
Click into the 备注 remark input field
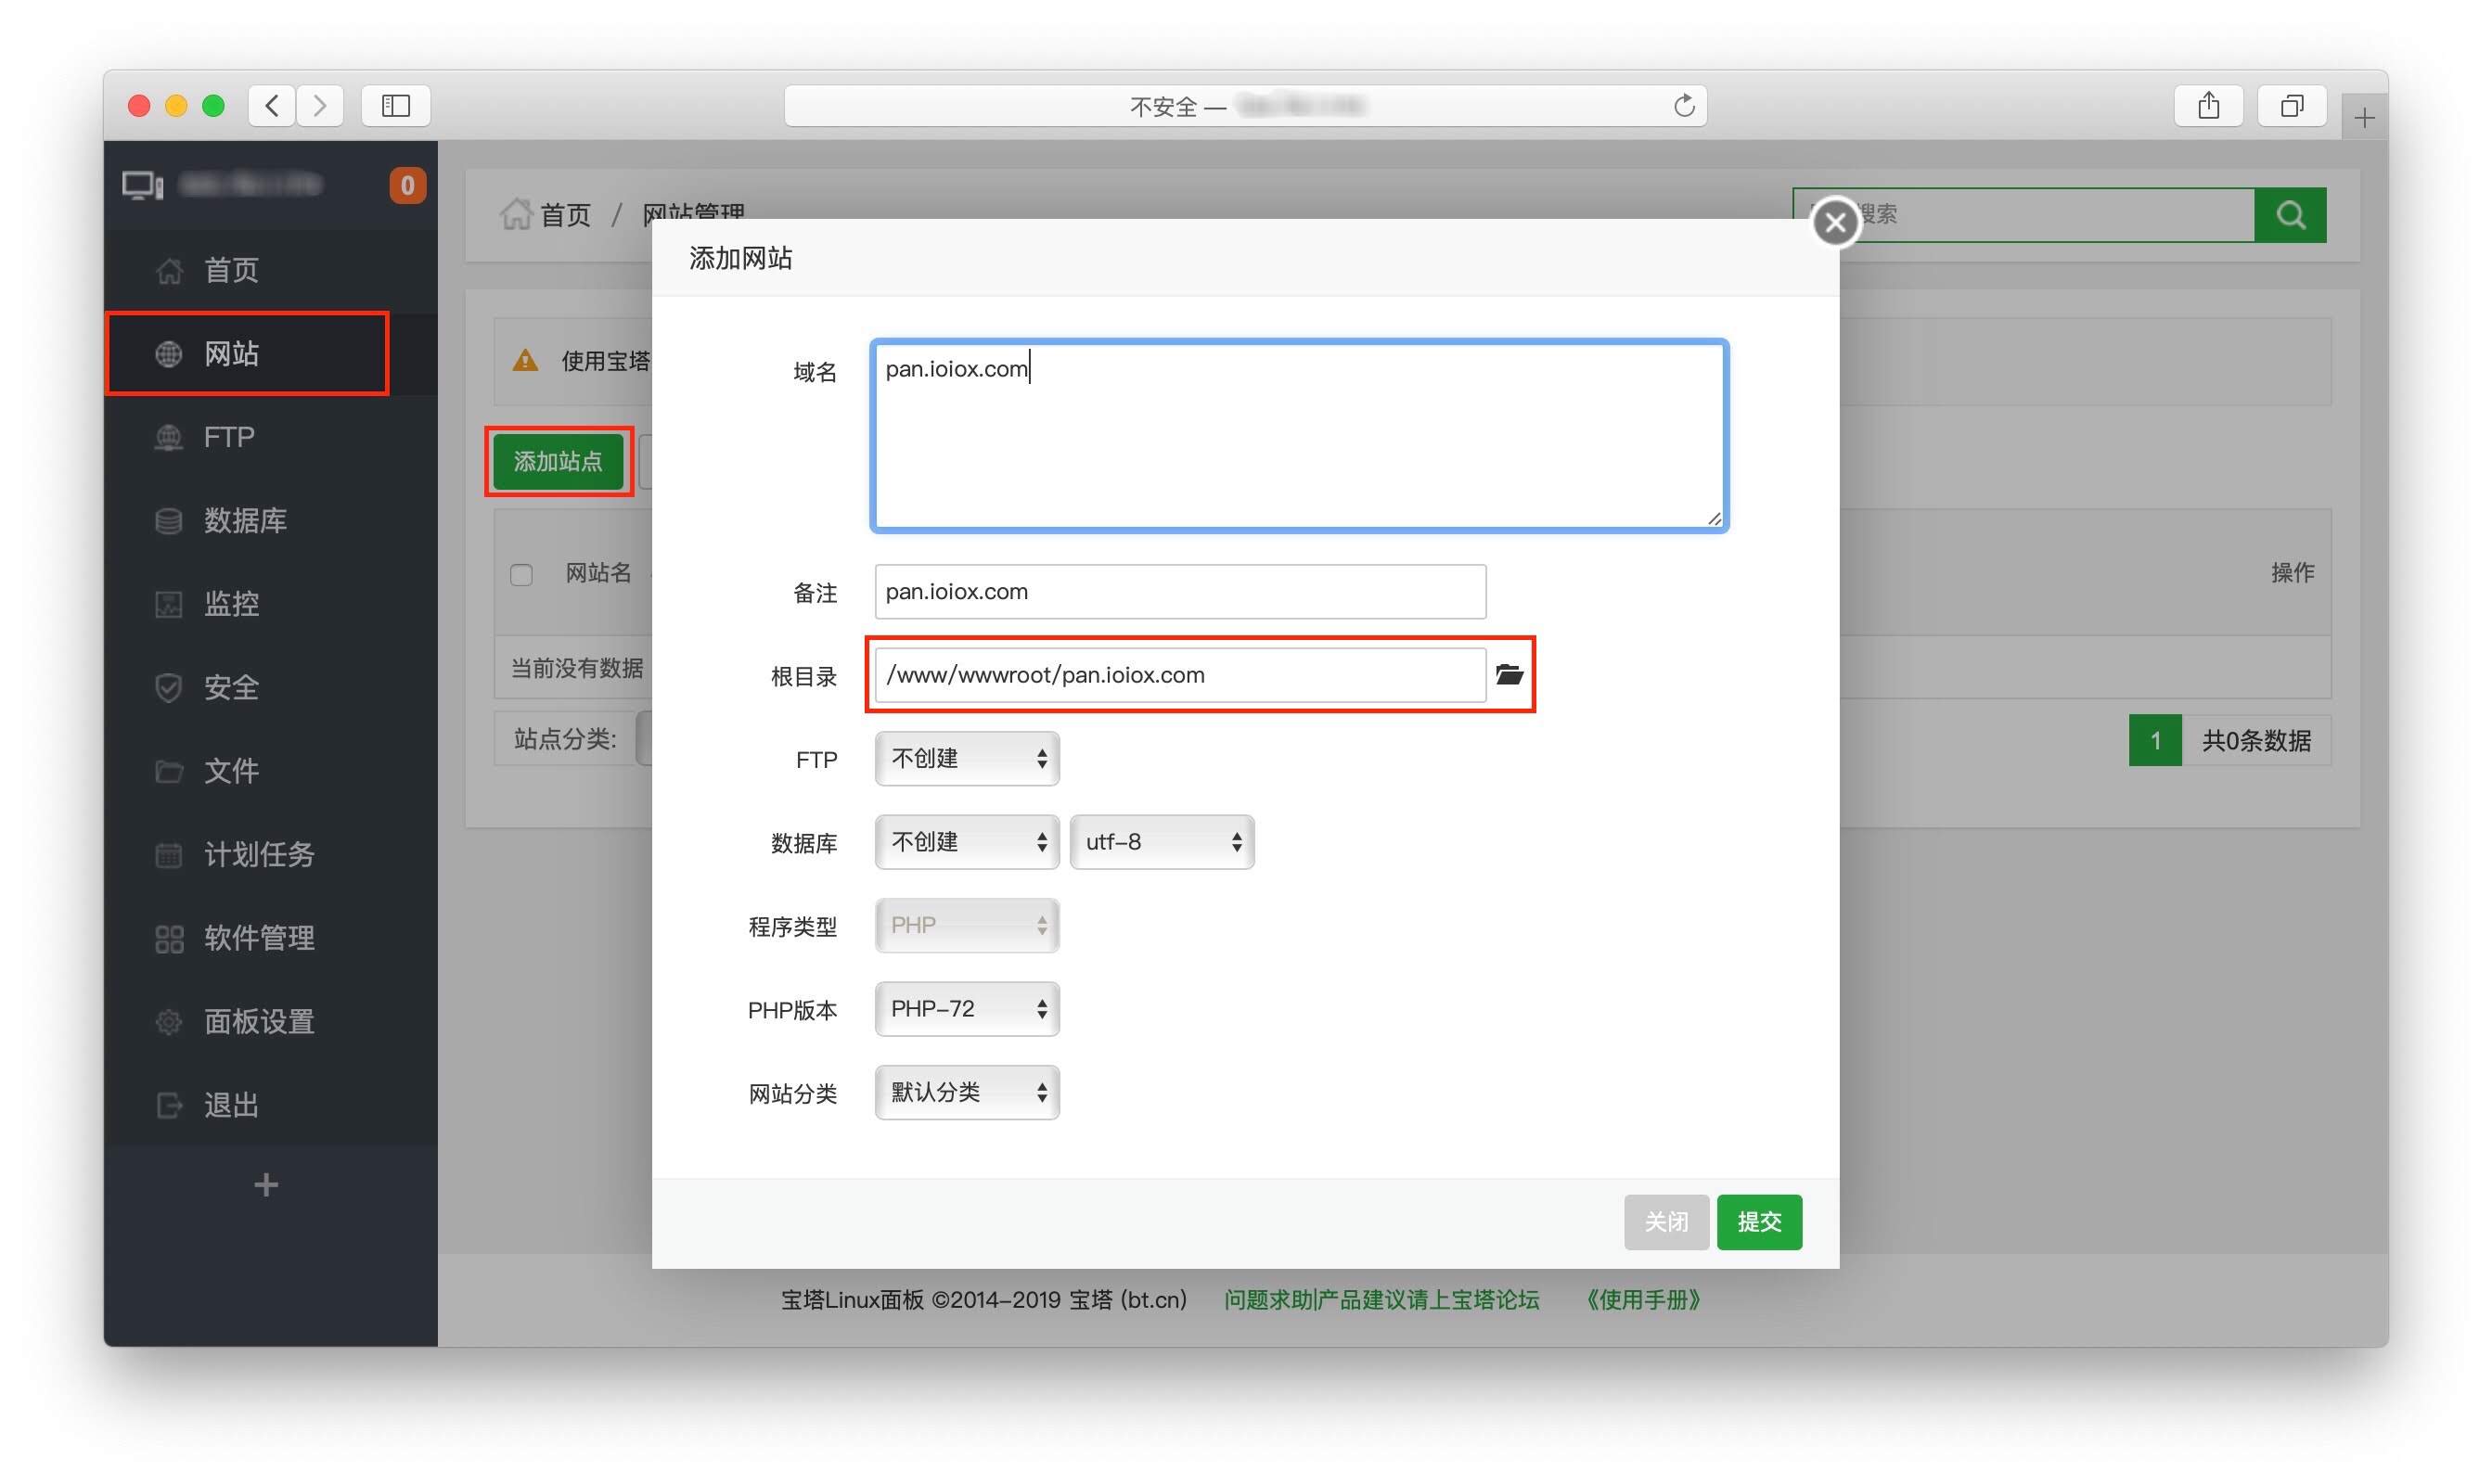coord(1179,592)
